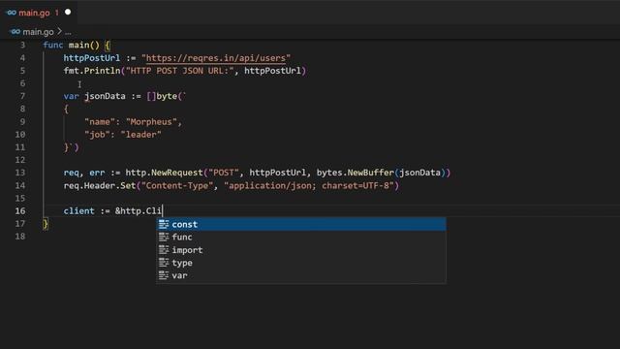Image resolution: width=620 pixels, height=349 pixels.
Task: Click the "Morpheus" string value
Action: coord(151,122)
